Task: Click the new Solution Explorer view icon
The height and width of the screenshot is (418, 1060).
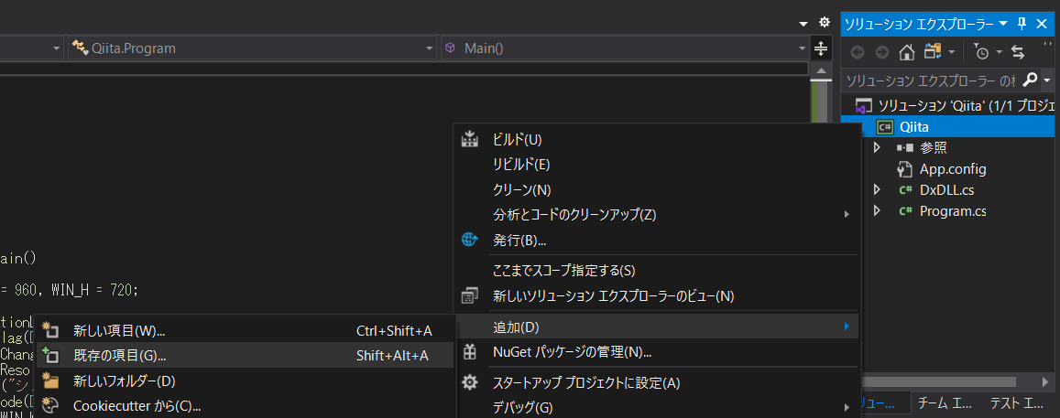Action: tap(469, 295)
